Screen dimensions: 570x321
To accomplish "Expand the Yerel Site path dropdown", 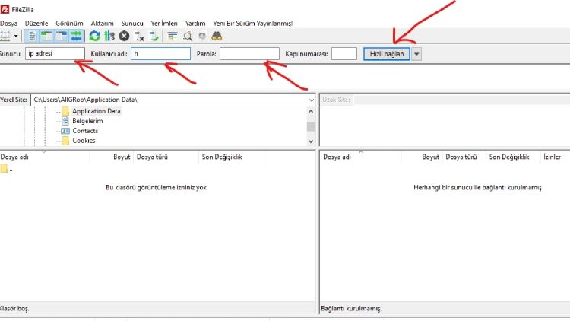I will point(312,100).
